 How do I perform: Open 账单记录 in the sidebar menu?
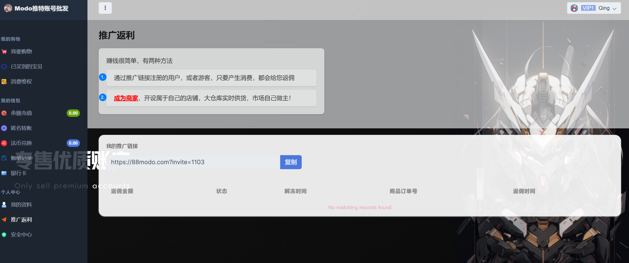21,158
